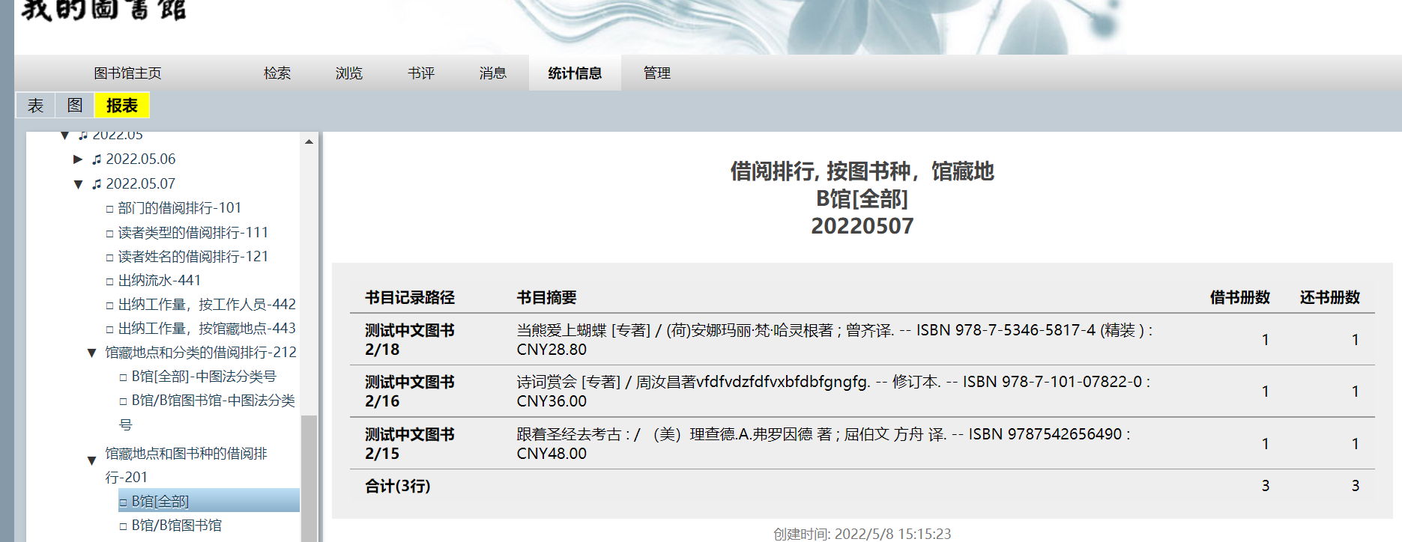Click the small square icon before 出纳流水-441
1402x542 pixels.
click(x=110, y=282)
